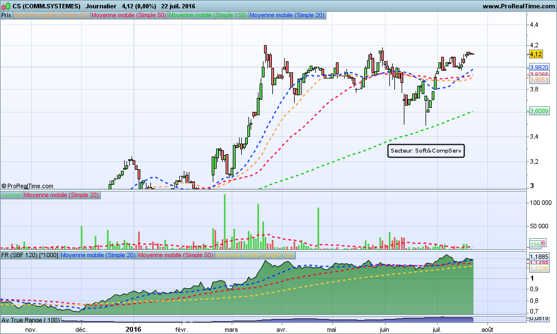Select red Moyenne mobile (Simple 50) in FR panel
The height and width of the screenshot is (334, 557).
[x=175, y=255]
